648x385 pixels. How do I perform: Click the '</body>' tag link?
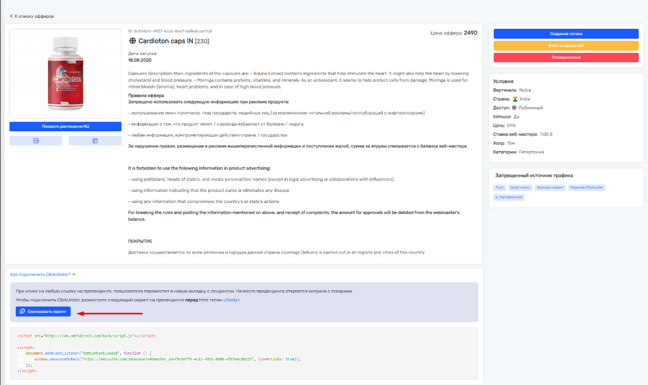coord(232,300)
